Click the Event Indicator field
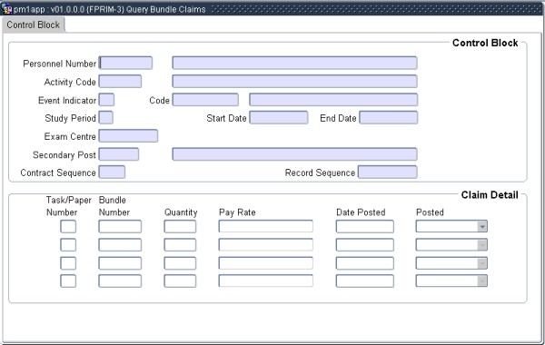Viewport: 545px width, 345px height. click(106, 100)
